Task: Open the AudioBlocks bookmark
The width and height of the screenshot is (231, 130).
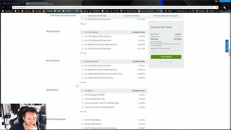Action: (95, 11)
